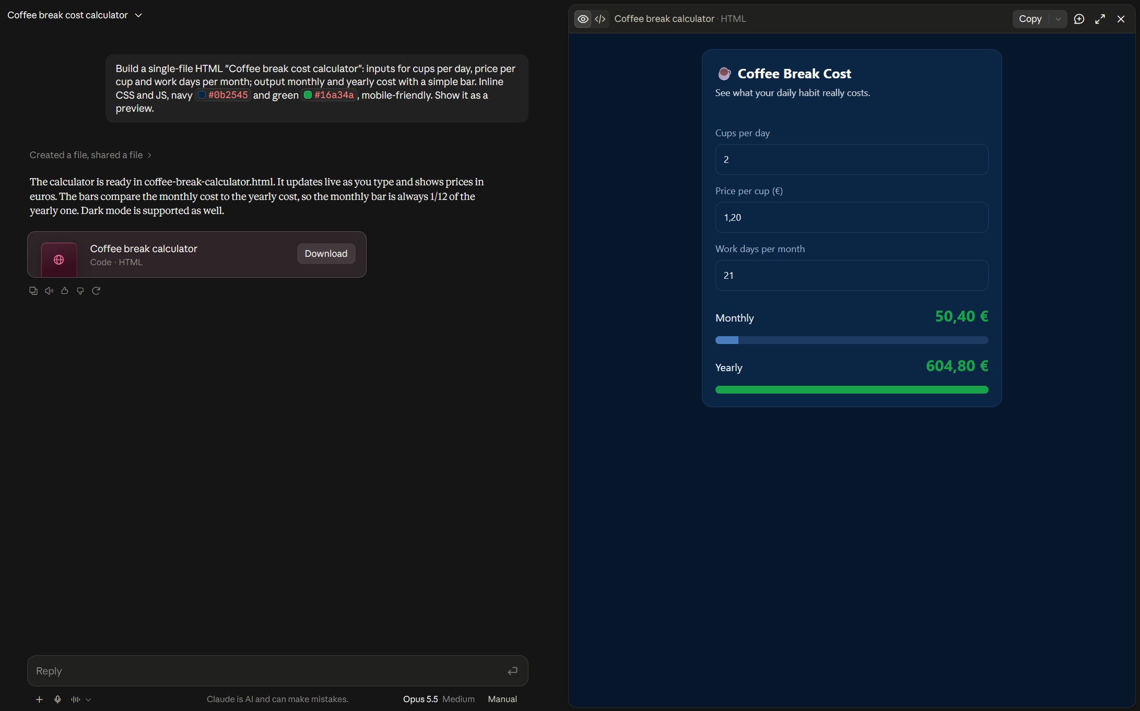Click the "Coffee Break Cost" heading
The image size is (1140, 711).
coord(794,74)
